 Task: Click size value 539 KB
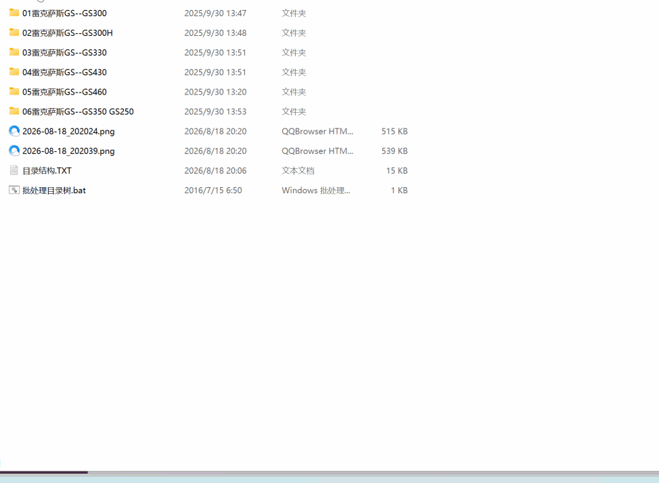(x=394, y=151)
